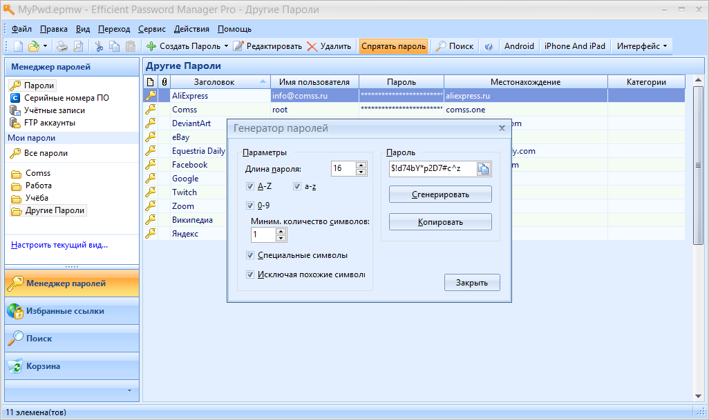Click the help question mark icon
The height and width of the screenshot is (420, 709).
pyautogui.click(x=489, y=46)
